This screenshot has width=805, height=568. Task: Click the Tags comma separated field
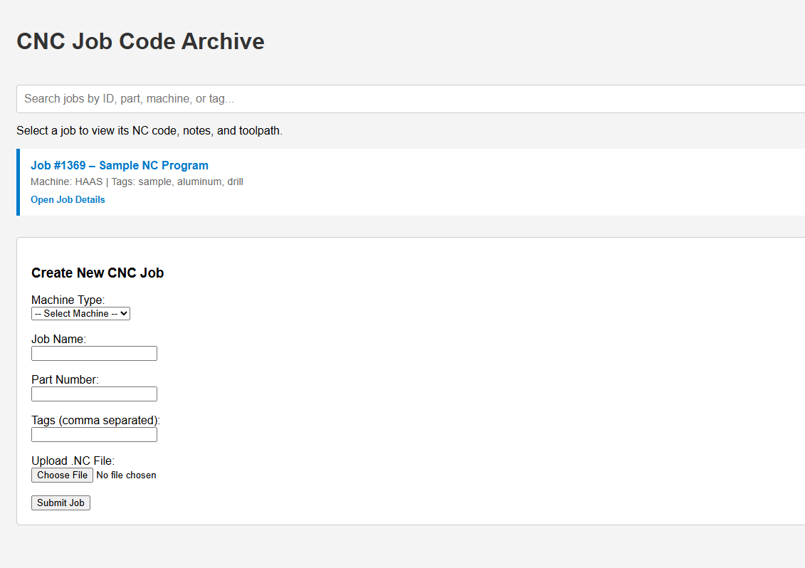[x=94, y=434]
